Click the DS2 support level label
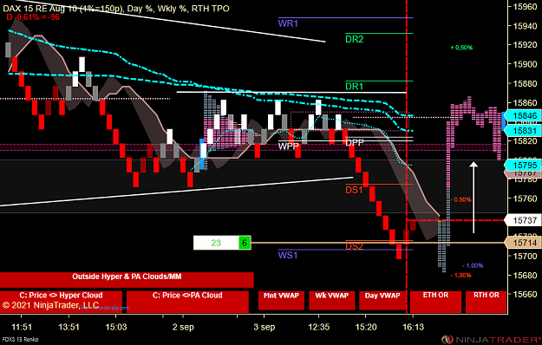Image resolution: width=542 pixels, height=345 pixels. [x=354, y=246]
